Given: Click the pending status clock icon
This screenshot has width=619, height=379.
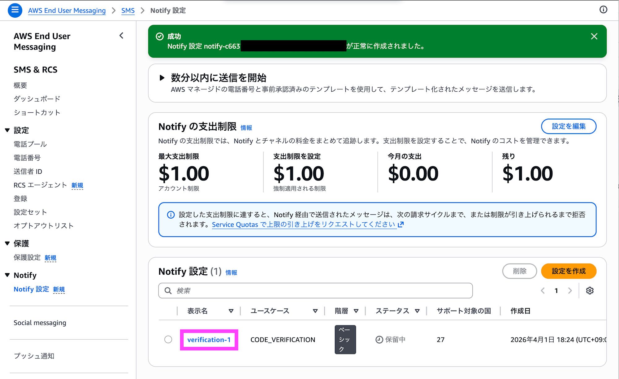Looking at the screenshot, I should (379, 339).
